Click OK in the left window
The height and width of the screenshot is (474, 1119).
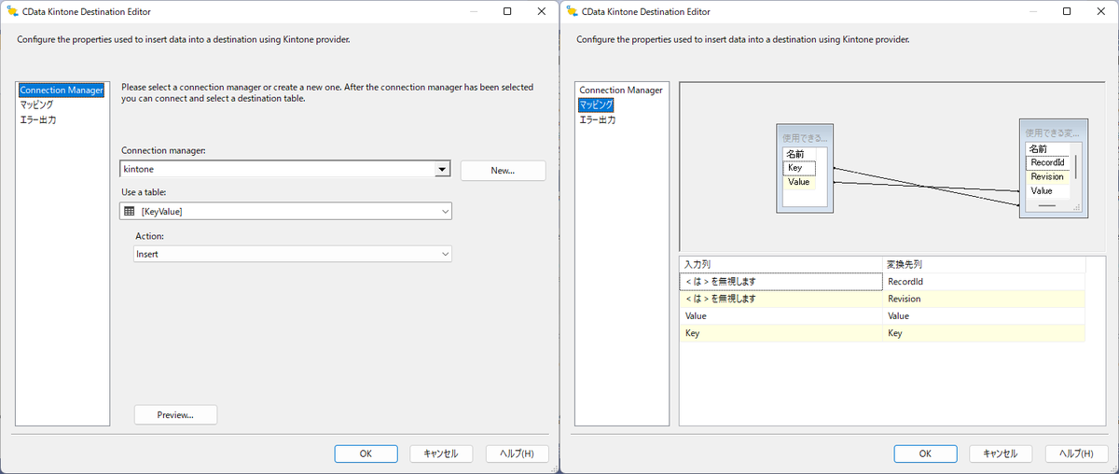366,453
